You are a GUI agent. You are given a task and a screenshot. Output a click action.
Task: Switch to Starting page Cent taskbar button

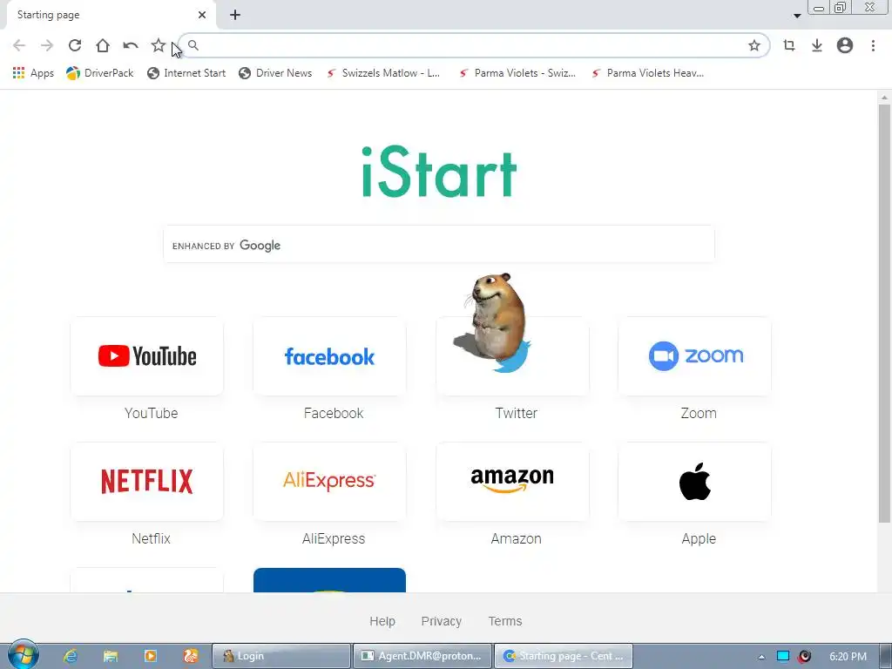click(564, 656)
